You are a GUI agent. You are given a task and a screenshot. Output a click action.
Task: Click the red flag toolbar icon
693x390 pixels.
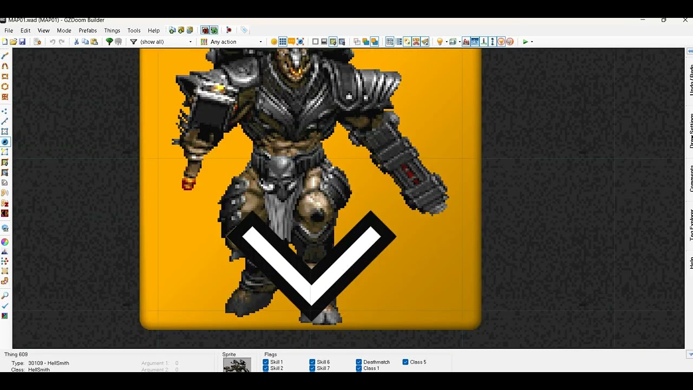pyautogui.click(x=229, y=30)
